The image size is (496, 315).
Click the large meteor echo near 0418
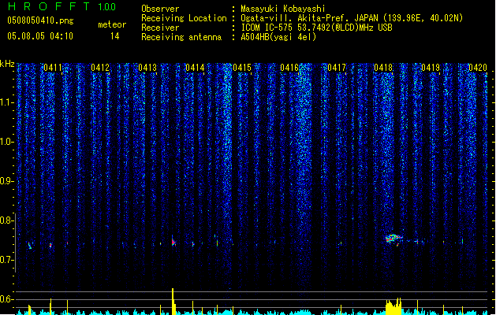click(393, 239)
